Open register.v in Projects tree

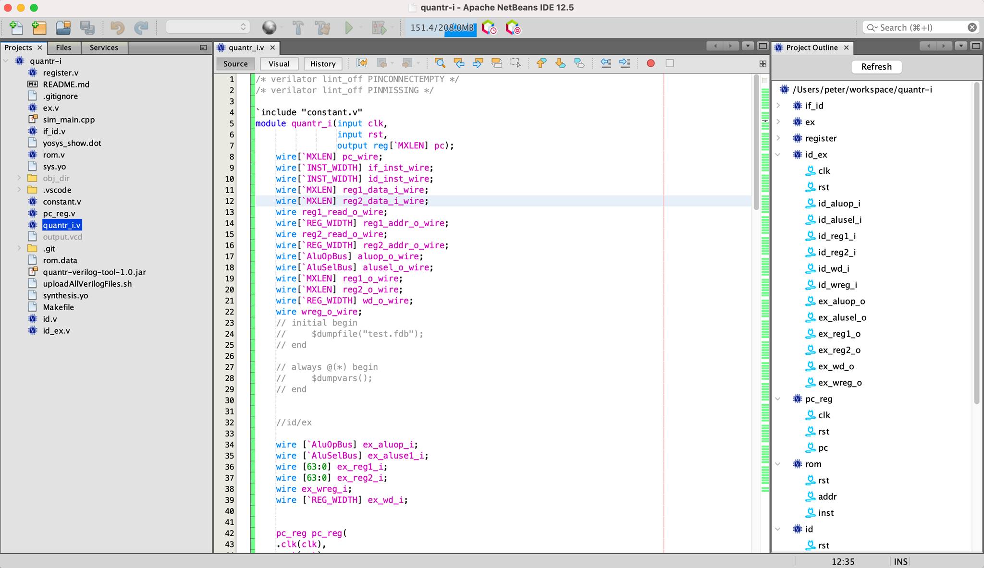click(60, 73)
